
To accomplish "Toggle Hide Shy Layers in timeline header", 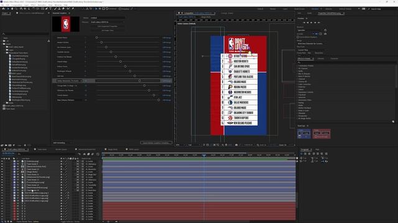I will click(x=85, y=154).
